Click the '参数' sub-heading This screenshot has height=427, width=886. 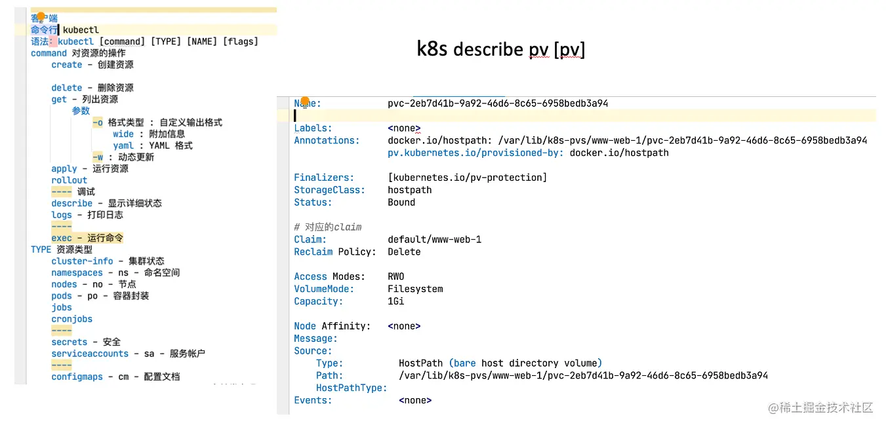click(81, 111)
